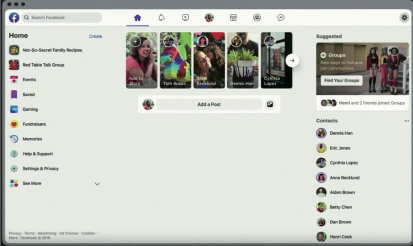Click the Add a Post field

coord(209,104)
